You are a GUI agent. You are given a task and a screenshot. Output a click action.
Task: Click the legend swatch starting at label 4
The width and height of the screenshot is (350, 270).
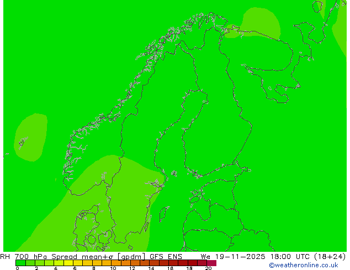59,263
